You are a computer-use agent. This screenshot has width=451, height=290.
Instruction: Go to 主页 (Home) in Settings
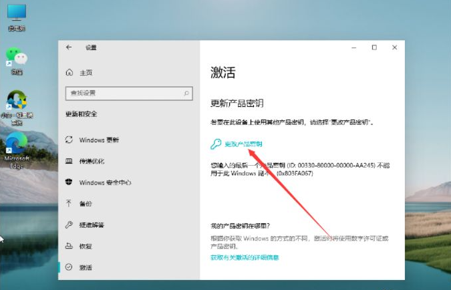coord(86,72)
